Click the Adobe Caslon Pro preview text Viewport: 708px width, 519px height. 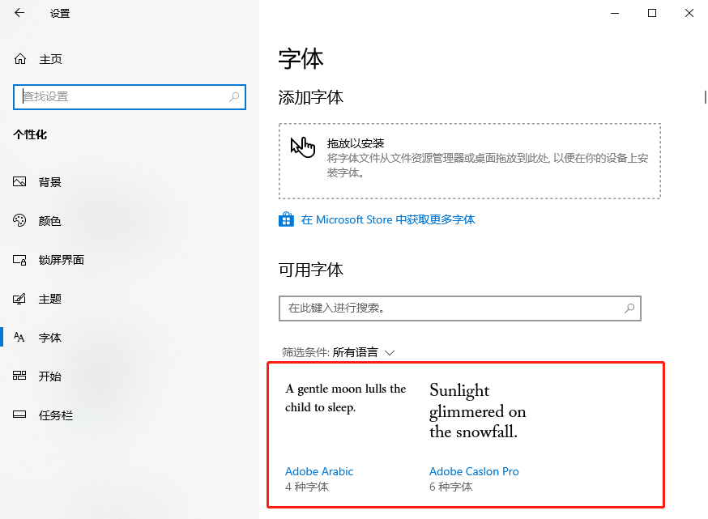(477, 411)
